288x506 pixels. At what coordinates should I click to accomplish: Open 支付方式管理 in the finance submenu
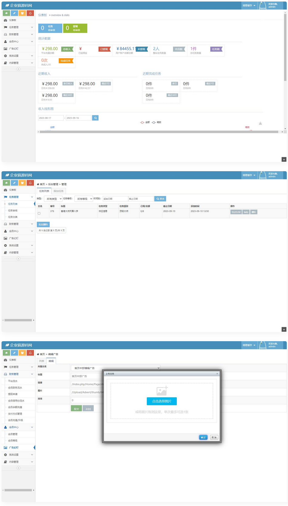pos(15,414)
